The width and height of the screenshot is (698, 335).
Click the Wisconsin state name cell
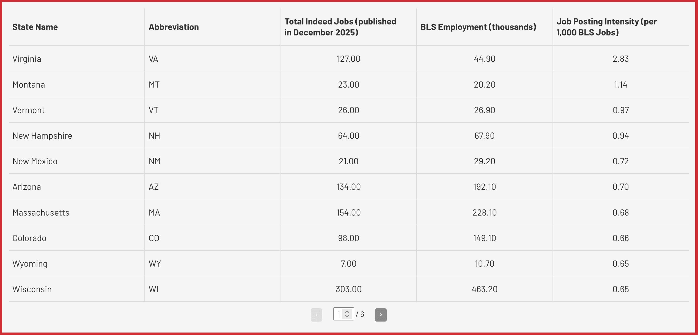tap(32, 289)
